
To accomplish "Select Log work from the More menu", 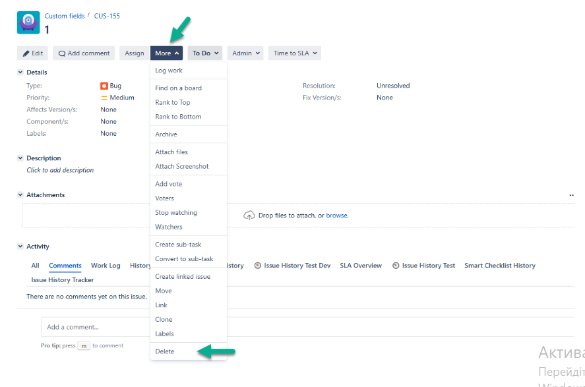I will (189, 71).
